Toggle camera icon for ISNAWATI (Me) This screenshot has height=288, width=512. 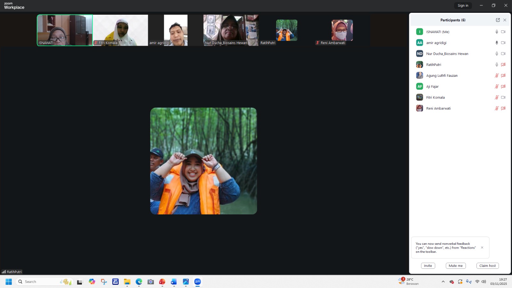click(x=503, y=32)
